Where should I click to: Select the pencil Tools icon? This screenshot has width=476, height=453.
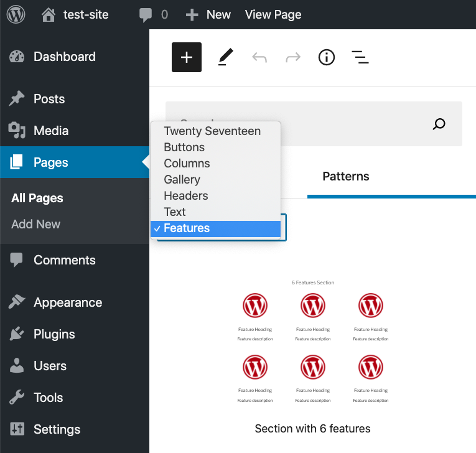[225, 57]
